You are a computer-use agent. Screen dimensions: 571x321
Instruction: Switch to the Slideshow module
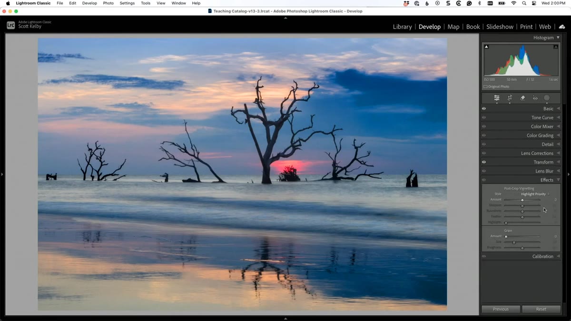pyautogui.click(x=500, y=27)
